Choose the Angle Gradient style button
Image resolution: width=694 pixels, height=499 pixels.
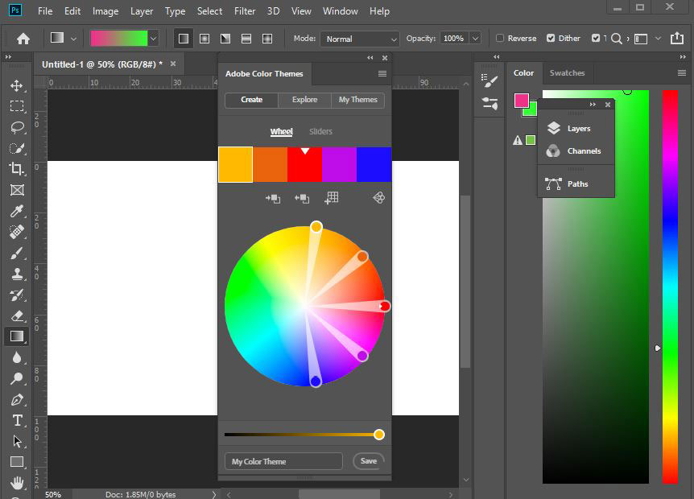coord(225,39)
